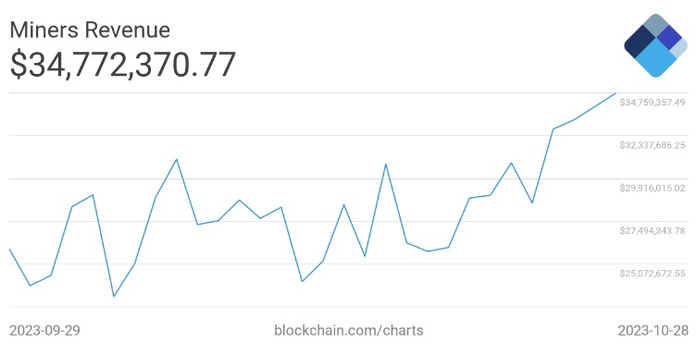697x343 pixels.
Task: Click the Miners Revenue title
Action: (x=90, y=31)
